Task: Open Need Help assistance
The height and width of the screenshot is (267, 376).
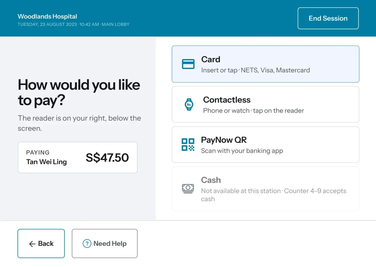Action: coord(104,243)
